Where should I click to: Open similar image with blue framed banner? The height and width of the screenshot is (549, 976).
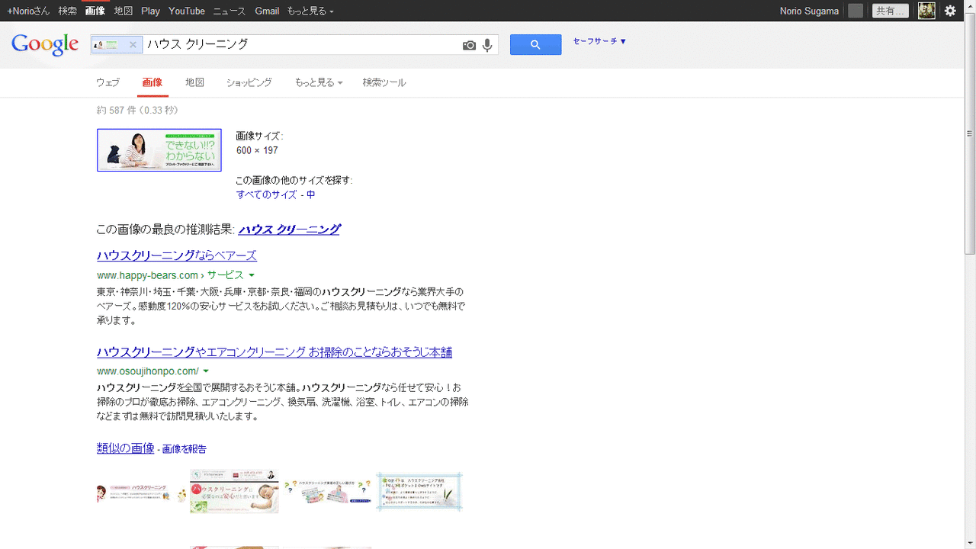coord(419,492)
